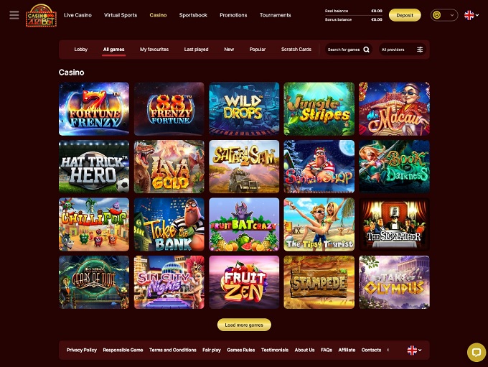Click the Casino ZuraBet logo

(41, 16)
